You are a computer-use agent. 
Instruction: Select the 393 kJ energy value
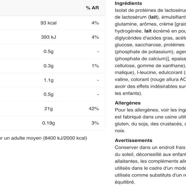pos(49,37)
